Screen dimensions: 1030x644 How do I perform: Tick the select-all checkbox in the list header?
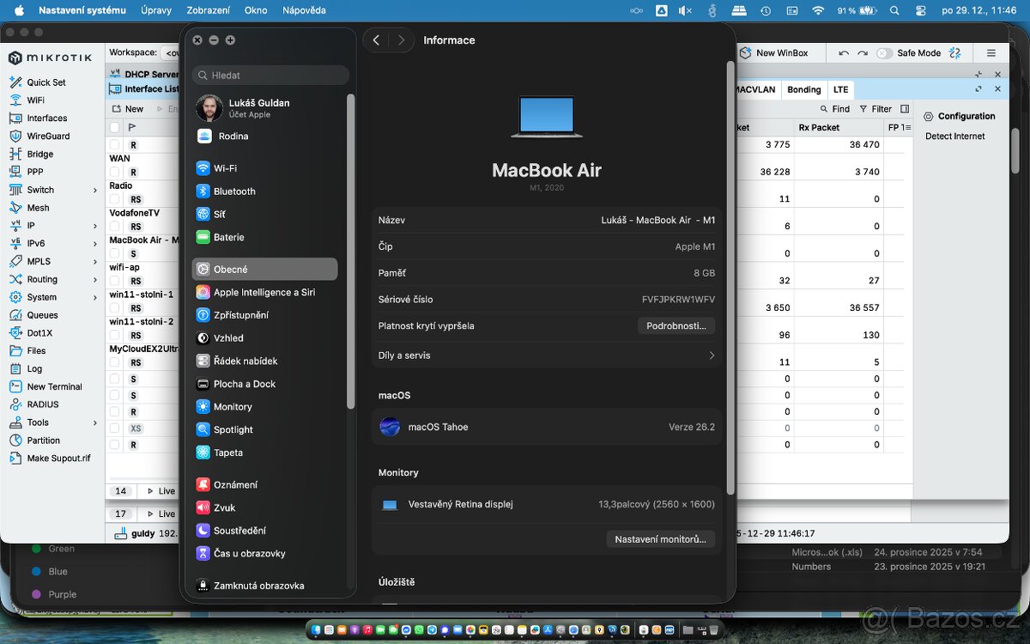pyautogui.click(x=115, y=127)
